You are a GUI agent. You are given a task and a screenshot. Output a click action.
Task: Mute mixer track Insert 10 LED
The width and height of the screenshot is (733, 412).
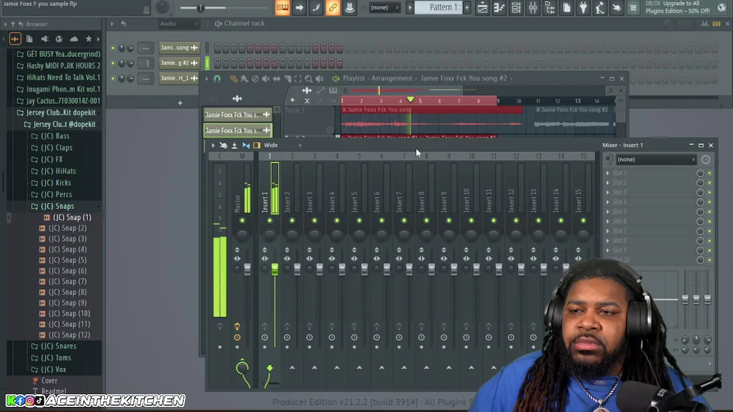tap(471, 221)
